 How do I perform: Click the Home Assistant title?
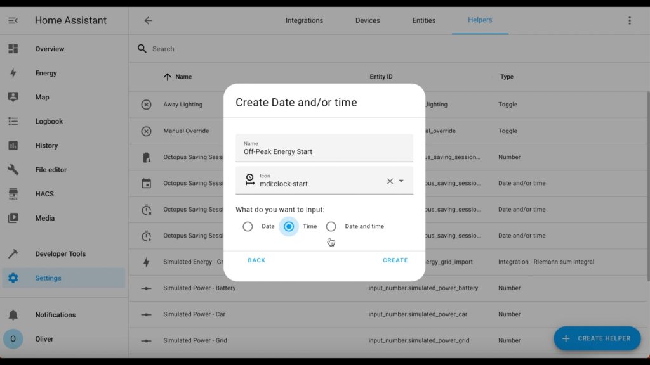pos(70,20)
